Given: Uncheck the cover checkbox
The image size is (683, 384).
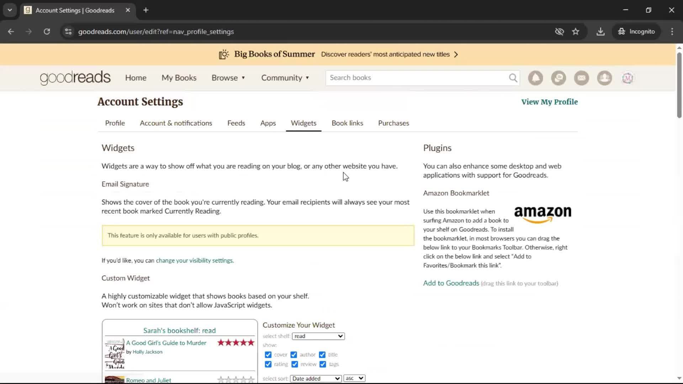Looking at the screenshot, I should pyautogui.click(x=268, y=355).
